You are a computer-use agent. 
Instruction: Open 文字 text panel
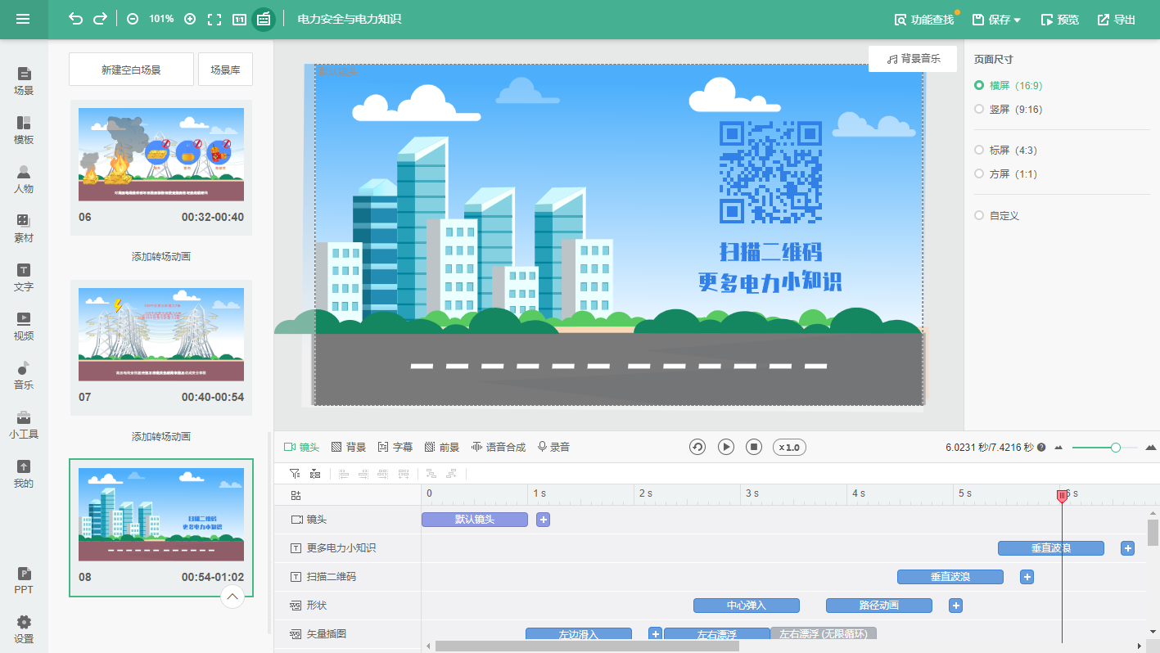(x=24, y=277)
